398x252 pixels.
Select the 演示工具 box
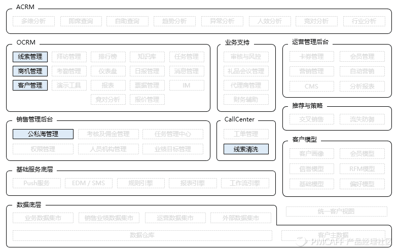[69, 86]
